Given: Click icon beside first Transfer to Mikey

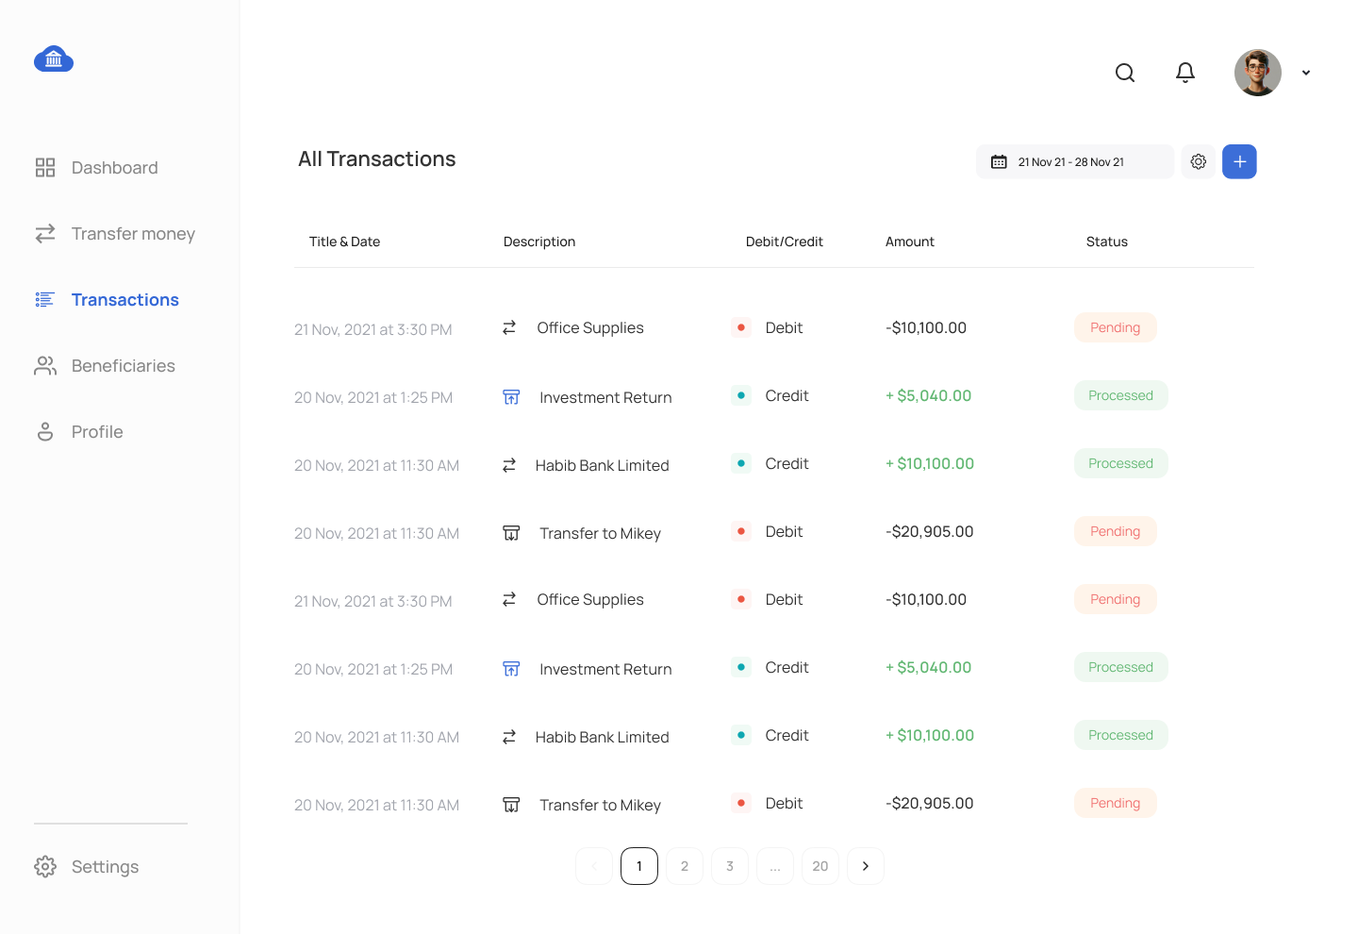Looking at the screenshot, I should point(511,533).
